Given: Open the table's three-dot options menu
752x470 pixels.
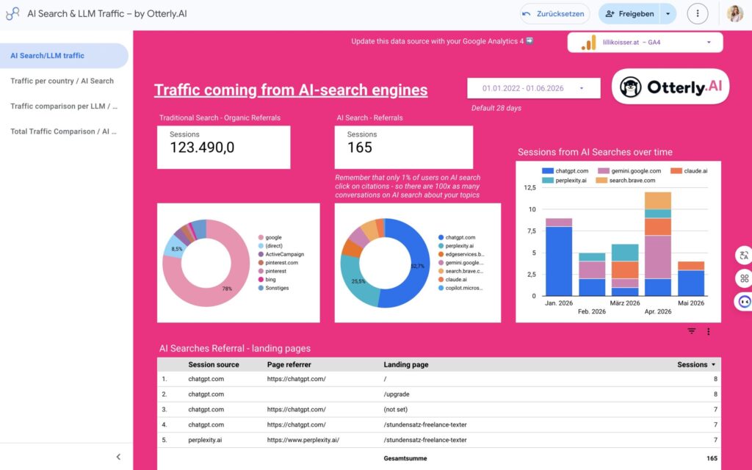Looking at the screenshot, I should pyautogui.click(x=709, y=331).
